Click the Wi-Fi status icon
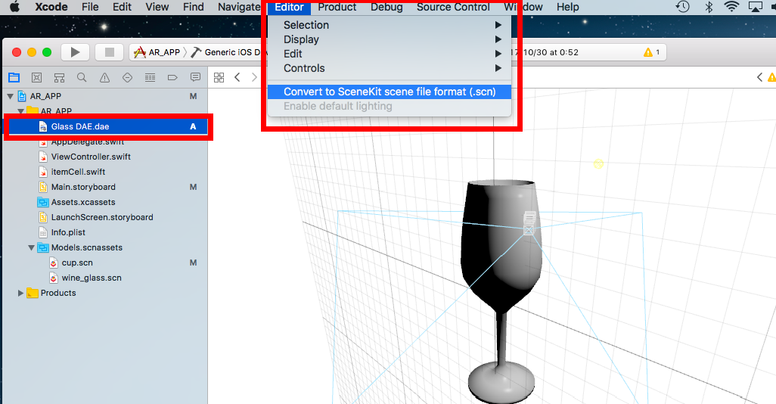This screenshot has height=404, width=776. coord(731,7)
